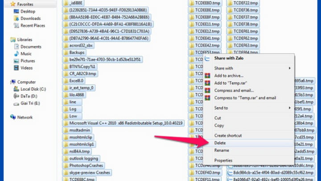Click WinRAR icon beside Compress and email

coord(207,90)
